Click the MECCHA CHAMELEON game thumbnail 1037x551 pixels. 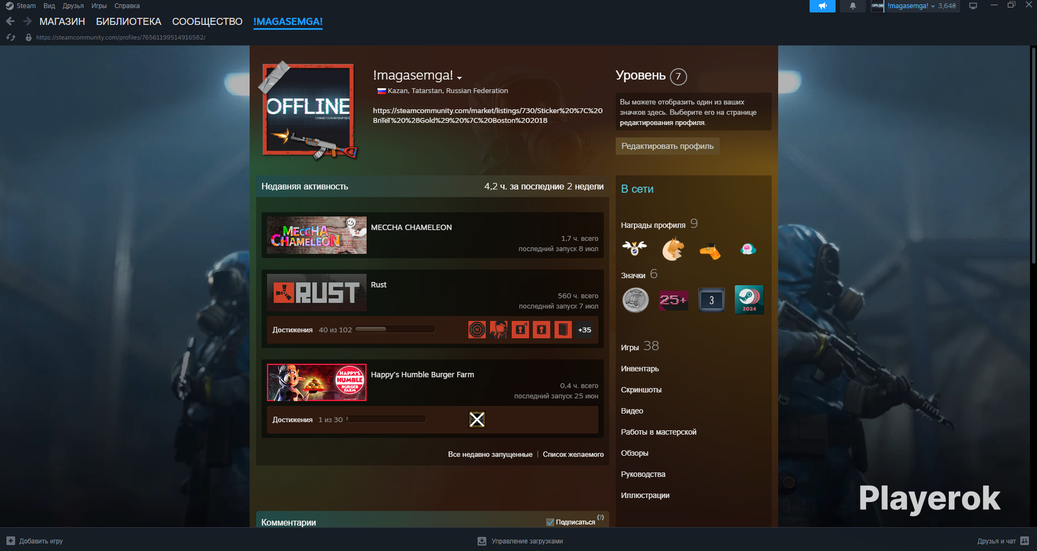tap(316, 235)
